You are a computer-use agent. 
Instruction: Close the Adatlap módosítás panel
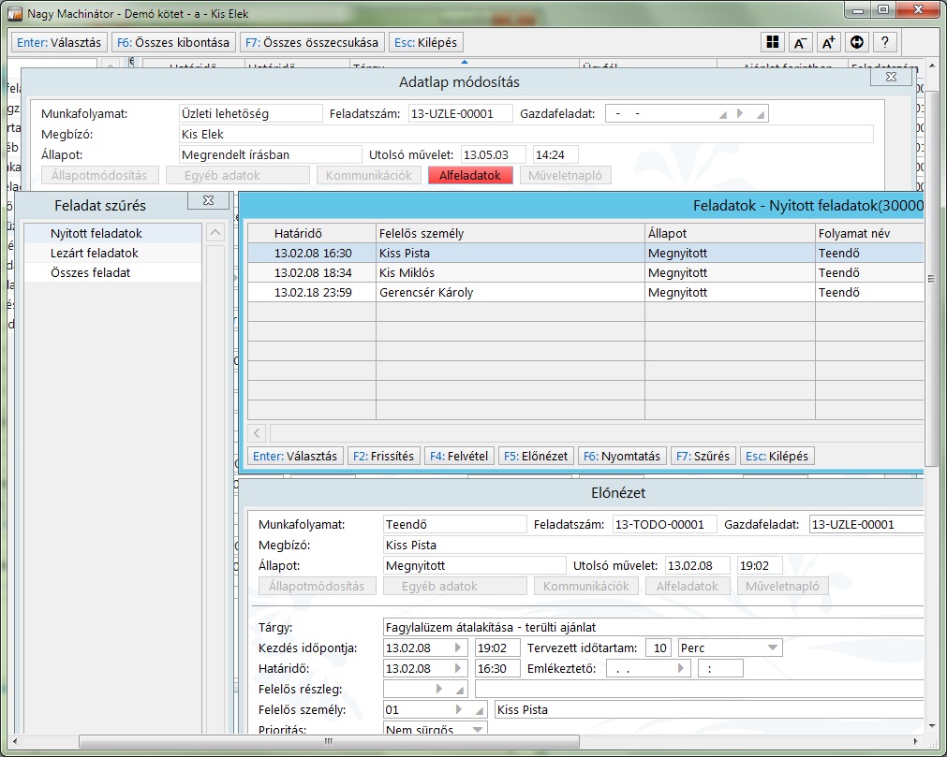(x=891, y=78)
